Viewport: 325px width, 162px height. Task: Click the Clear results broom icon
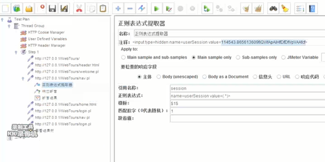click(x=246, y=9)
